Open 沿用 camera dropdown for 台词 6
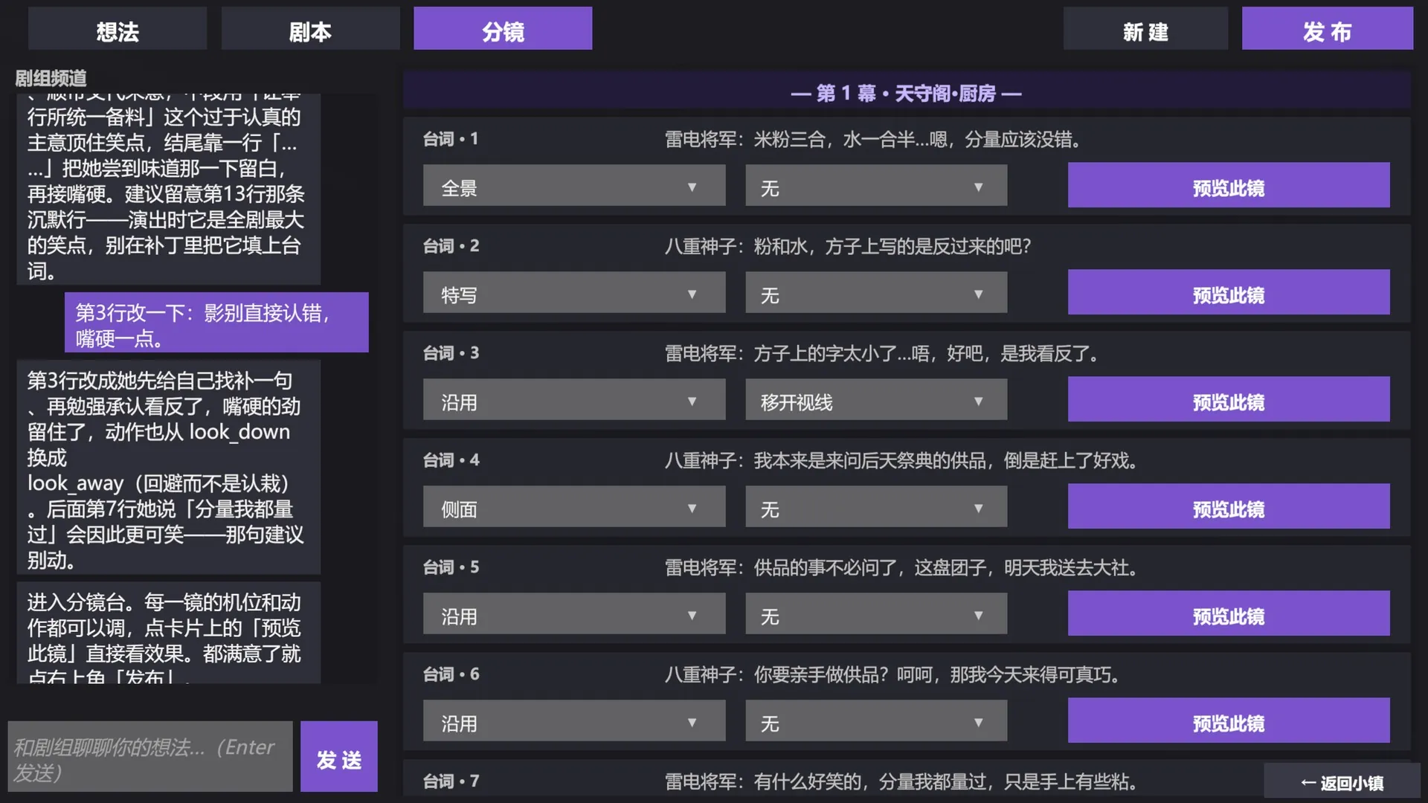The width and height of the screenshot is (1428, 803). coord(574,721)
